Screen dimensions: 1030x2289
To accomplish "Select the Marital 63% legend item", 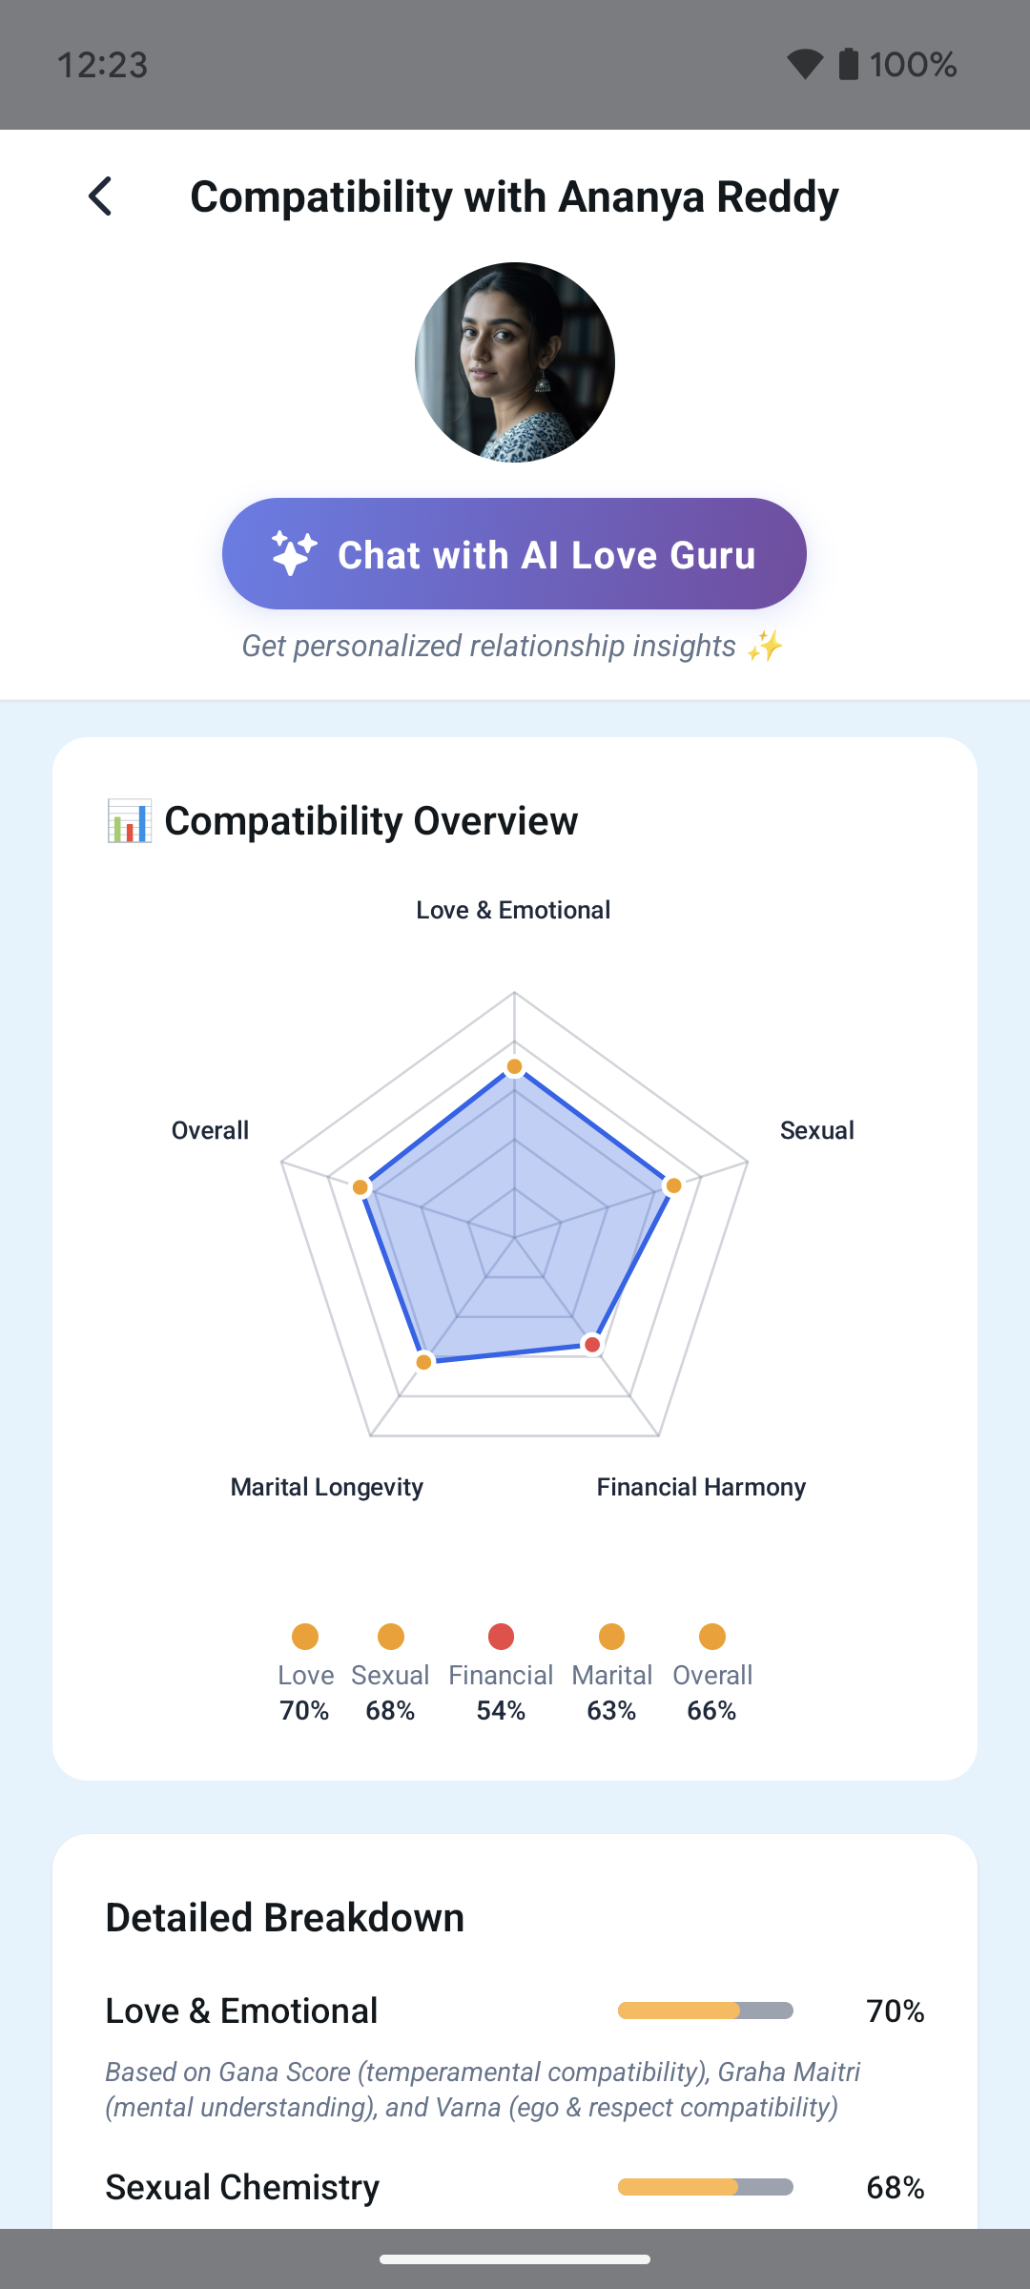I will (611, 1674).
